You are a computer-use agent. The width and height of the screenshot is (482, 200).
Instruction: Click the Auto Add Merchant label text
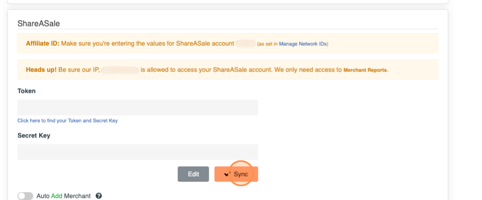(64, 196)
